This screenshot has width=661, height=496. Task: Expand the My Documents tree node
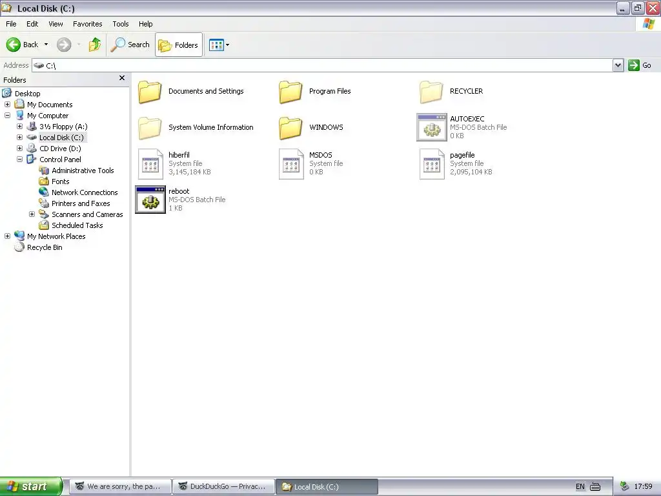7,104
